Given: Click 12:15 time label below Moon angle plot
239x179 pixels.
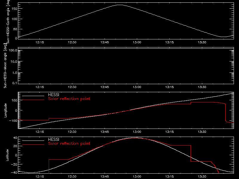Looking at the screenshot, I should 40,87.
